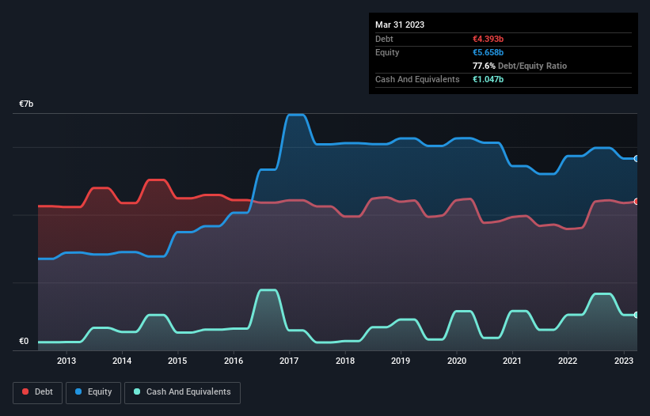Click the €1.047b cash value

tap(488, 79)
